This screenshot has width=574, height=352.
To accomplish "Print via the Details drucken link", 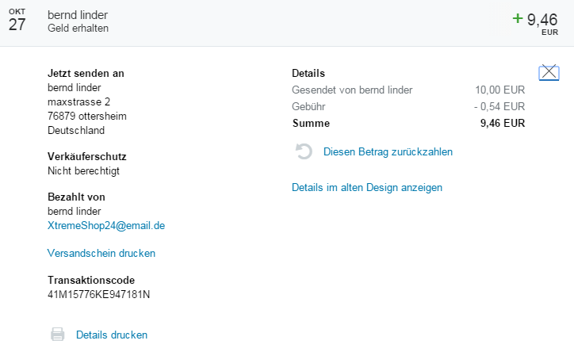I will [112, 335].
